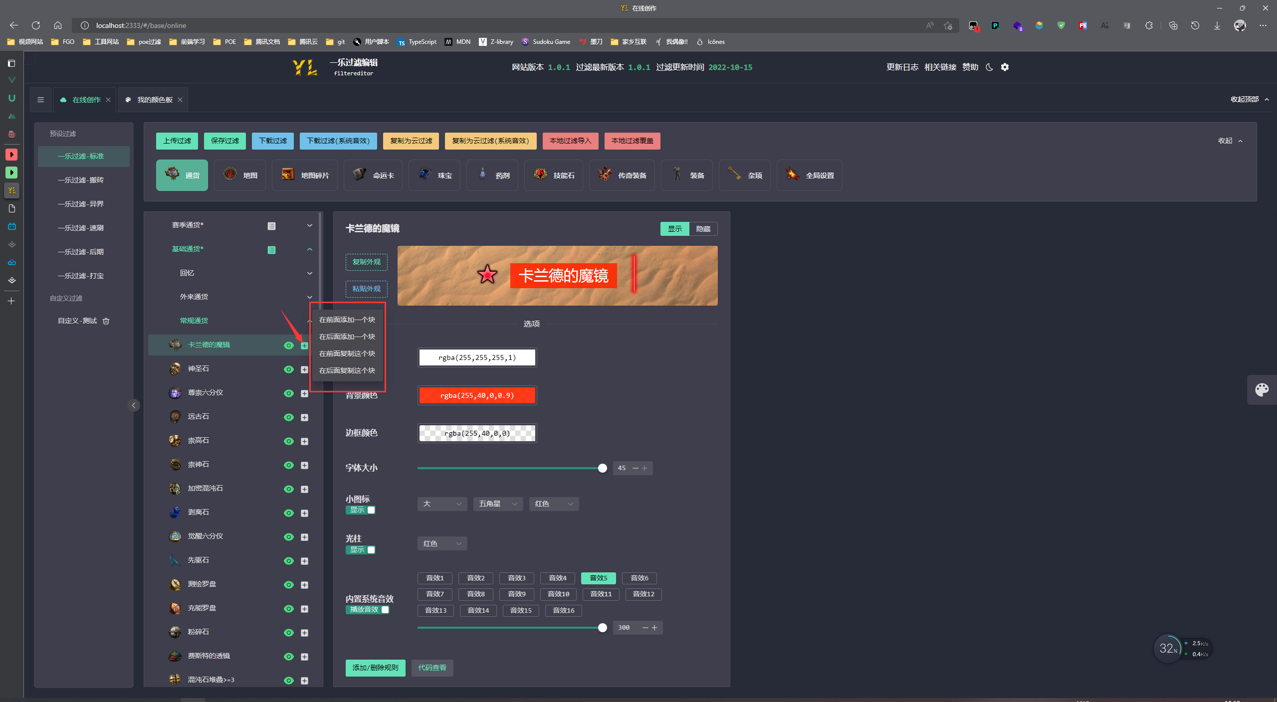Viewport: 1277px width, 702px height.
Task: Switch to 在线创作 tab
Action: point(86,100)
